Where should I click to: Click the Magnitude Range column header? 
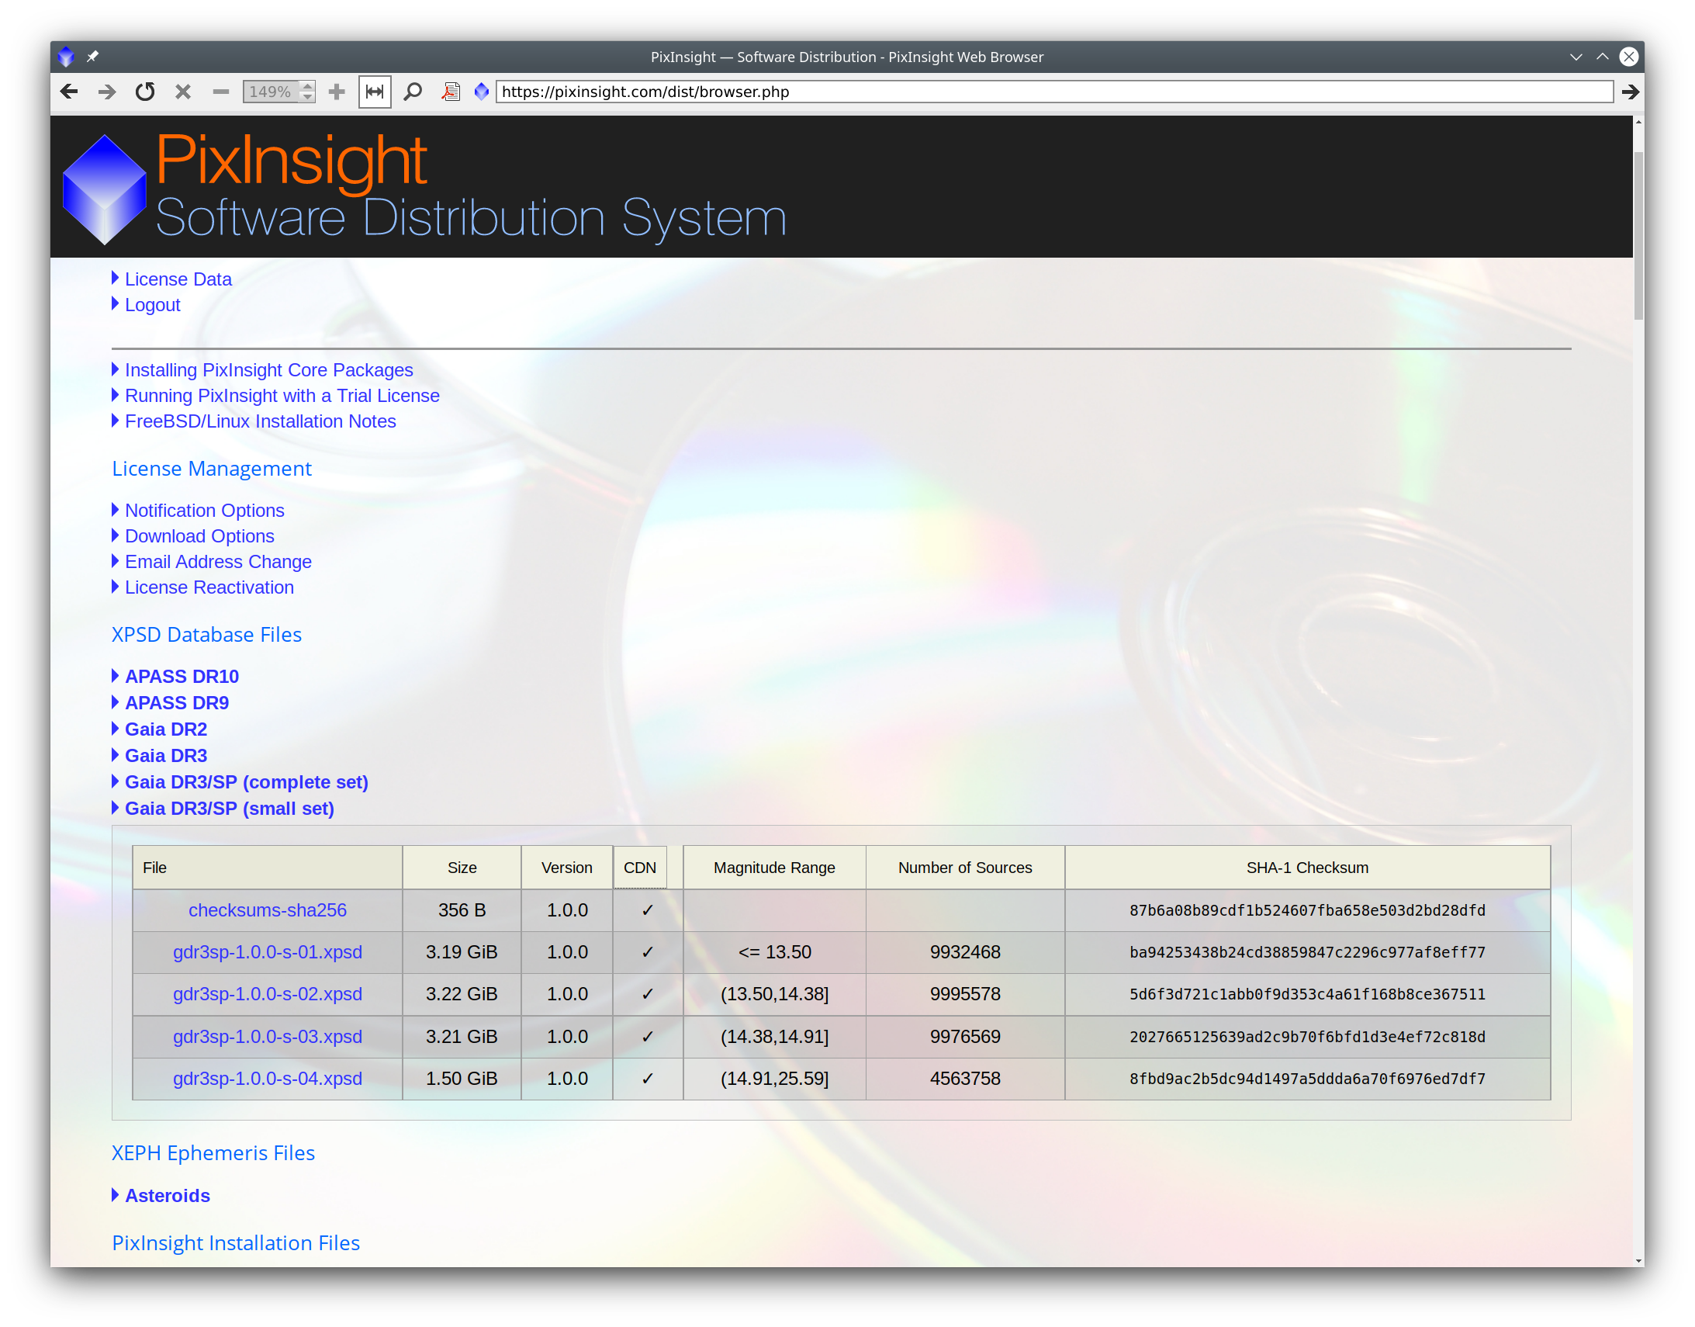pos(774,868)
